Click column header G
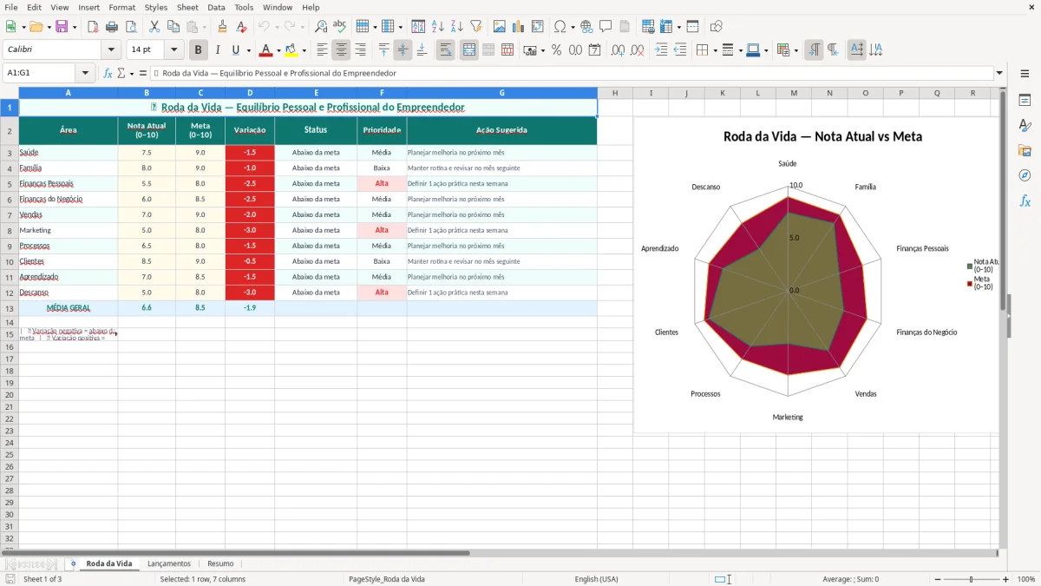 (501, 93)
